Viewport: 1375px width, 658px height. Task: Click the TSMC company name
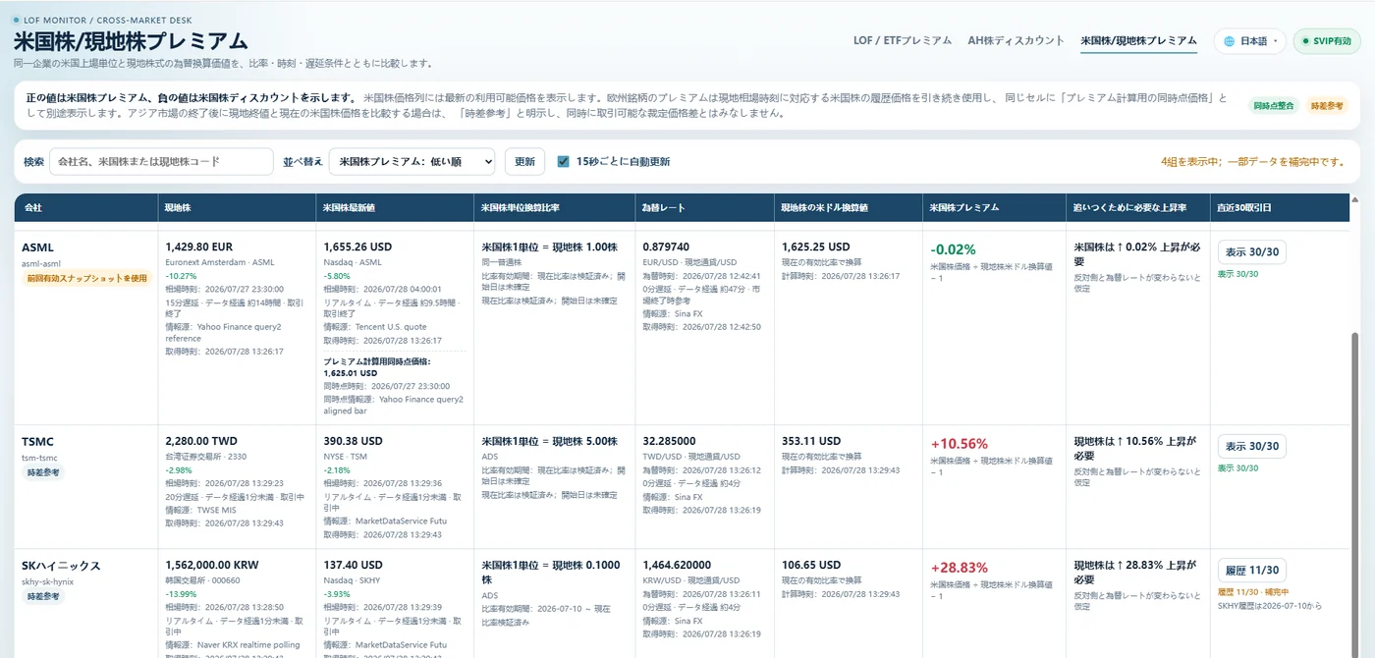tap(38, 442)
